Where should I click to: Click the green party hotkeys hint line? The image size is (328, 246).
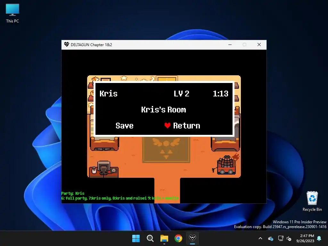tap(120, 198)
